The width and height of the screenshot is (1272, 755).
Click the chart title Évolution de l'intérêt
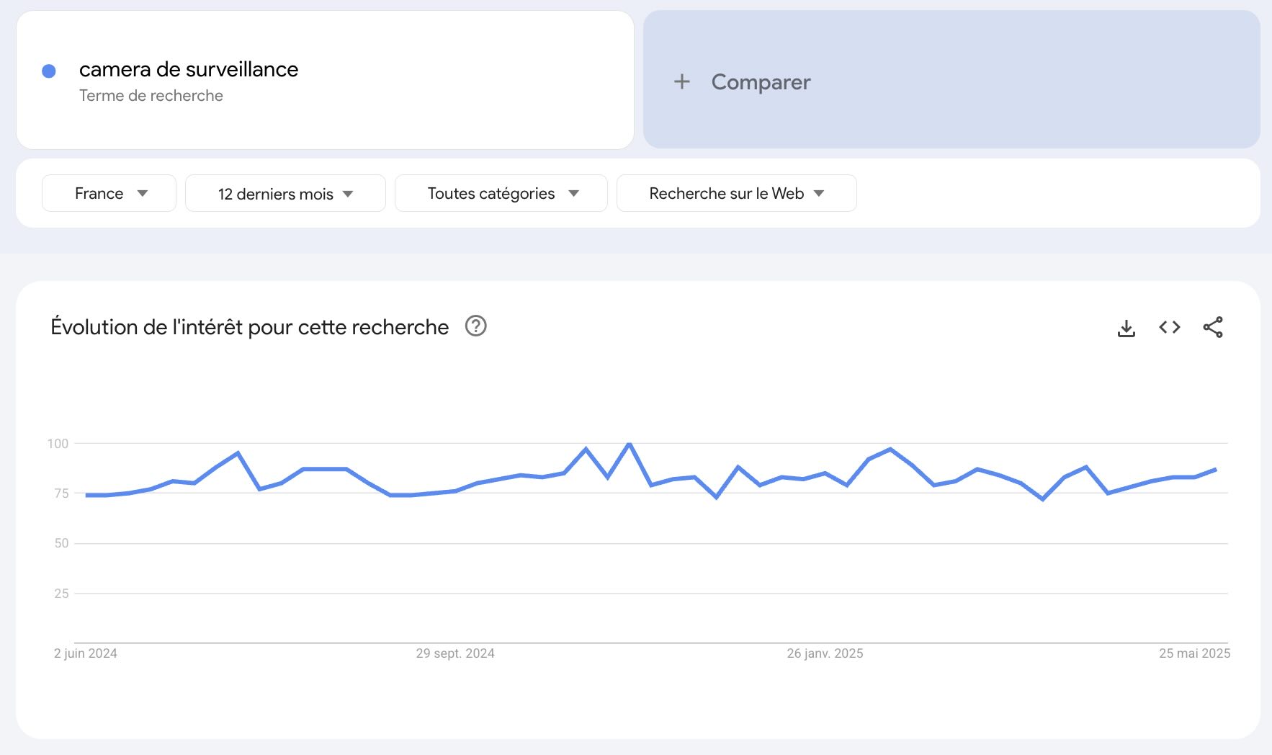[x=249, y=327]
